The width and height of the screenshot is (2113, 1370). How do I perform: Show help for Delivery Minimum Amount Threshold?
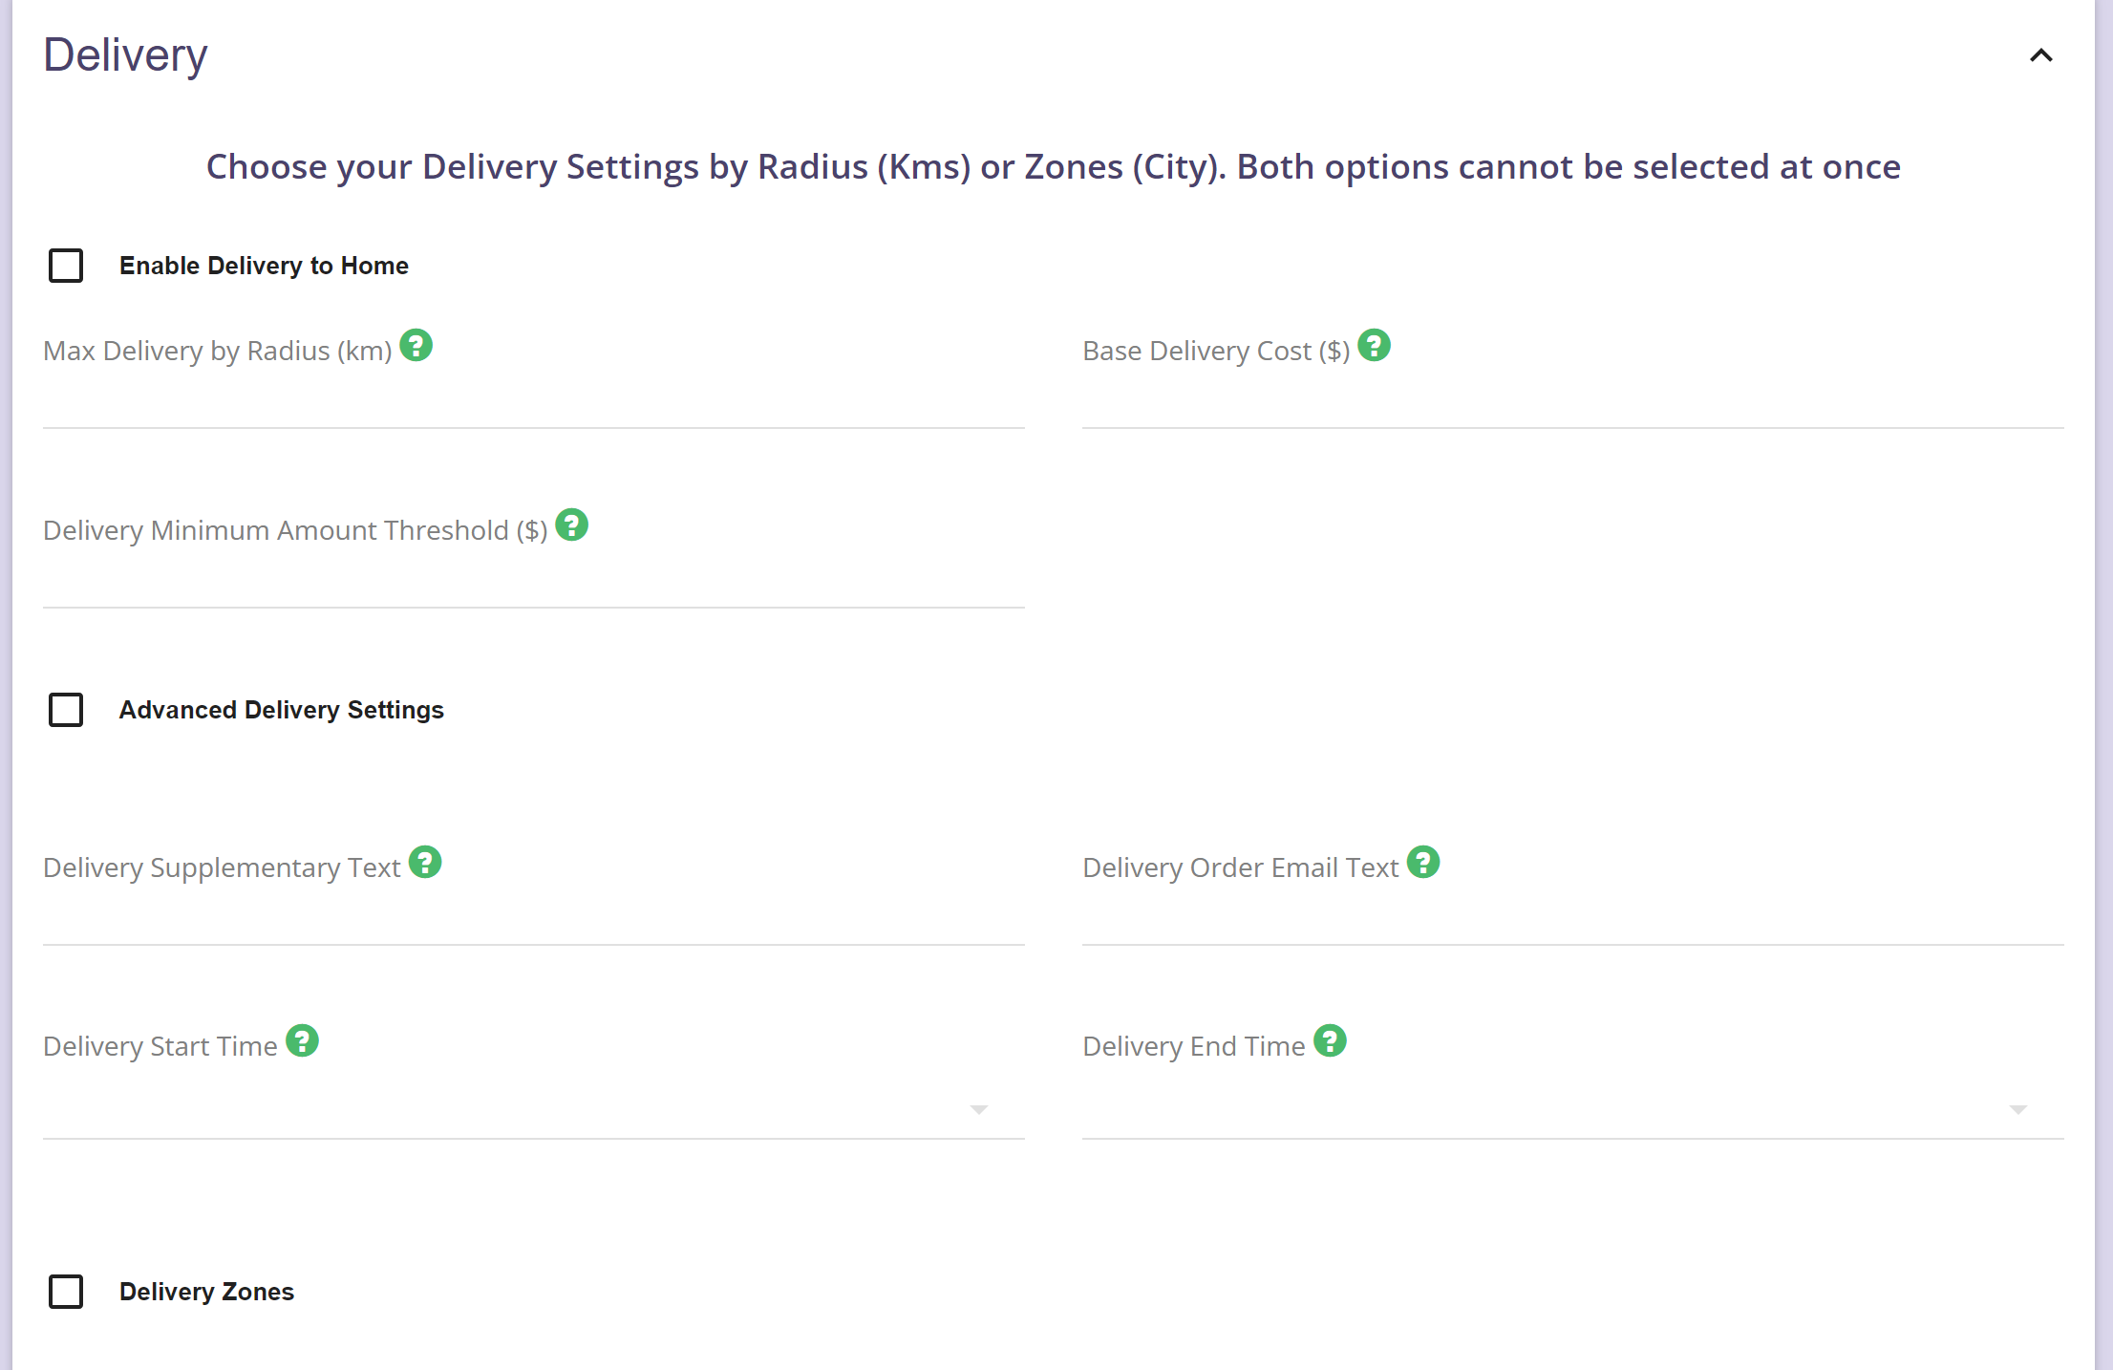(x=571, y=524)
